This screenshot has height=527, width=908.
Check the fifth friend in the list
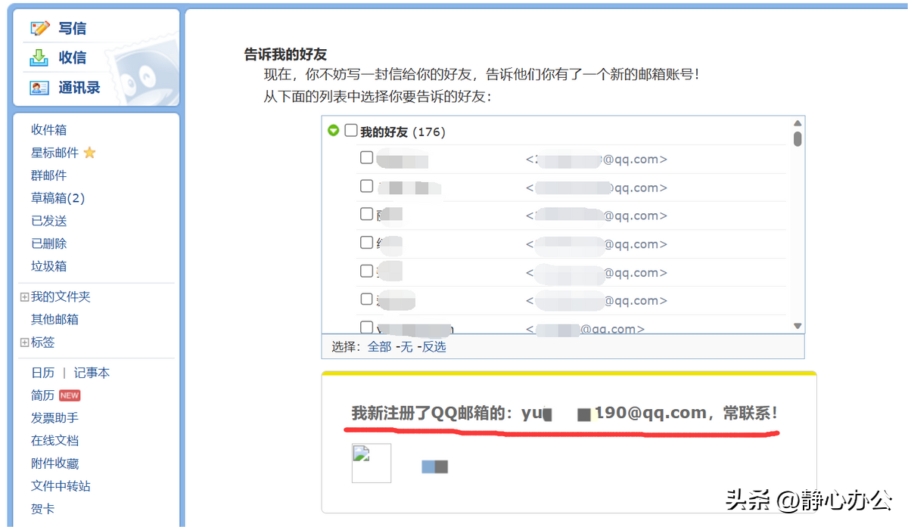pos(366,271)
